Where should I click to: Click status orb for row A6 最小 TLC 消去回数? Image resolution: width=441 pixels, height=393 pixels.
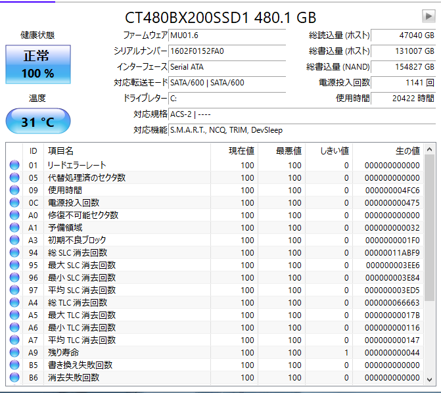[x=14, y=327]
